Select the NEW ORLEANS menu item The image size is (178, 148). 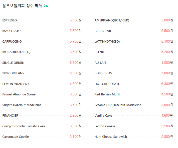click(x=13, y=73)
